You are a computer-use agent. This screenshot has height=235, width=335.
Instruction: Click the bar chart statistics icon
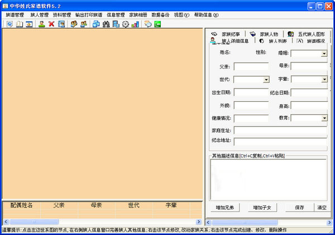click(x=136, y=24)
